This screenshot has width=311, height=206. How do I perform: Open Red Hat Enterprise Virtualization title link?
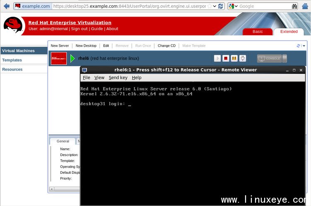coord(70,23)
